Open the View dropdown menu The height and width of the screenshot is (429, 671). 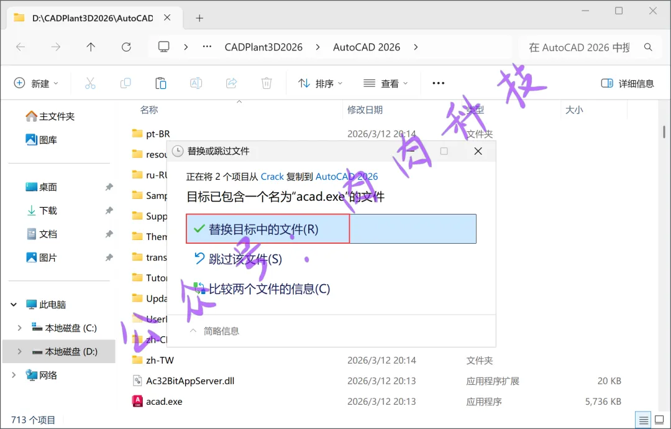coord(385,83)
